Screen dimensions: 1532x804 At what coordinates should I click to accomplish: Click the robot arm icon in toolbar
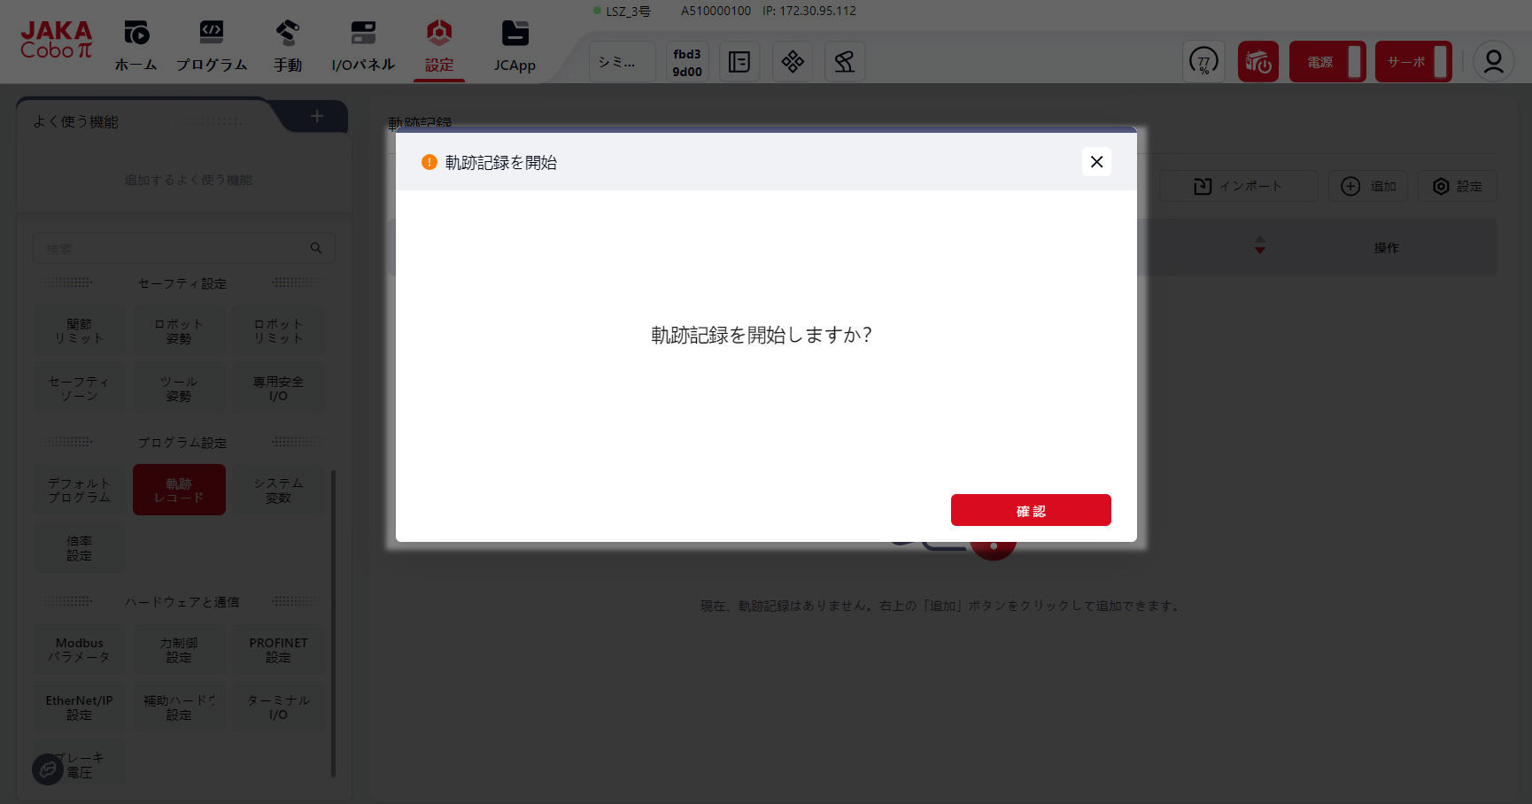coord(844,62)
